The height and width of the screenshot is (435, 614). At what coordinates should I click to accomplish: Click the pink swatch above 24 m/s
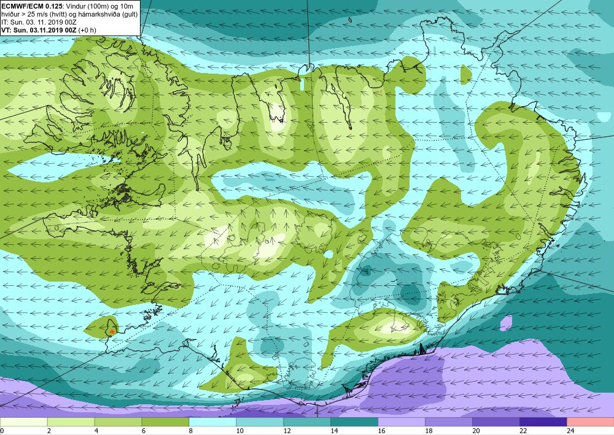tap(591, 422)
